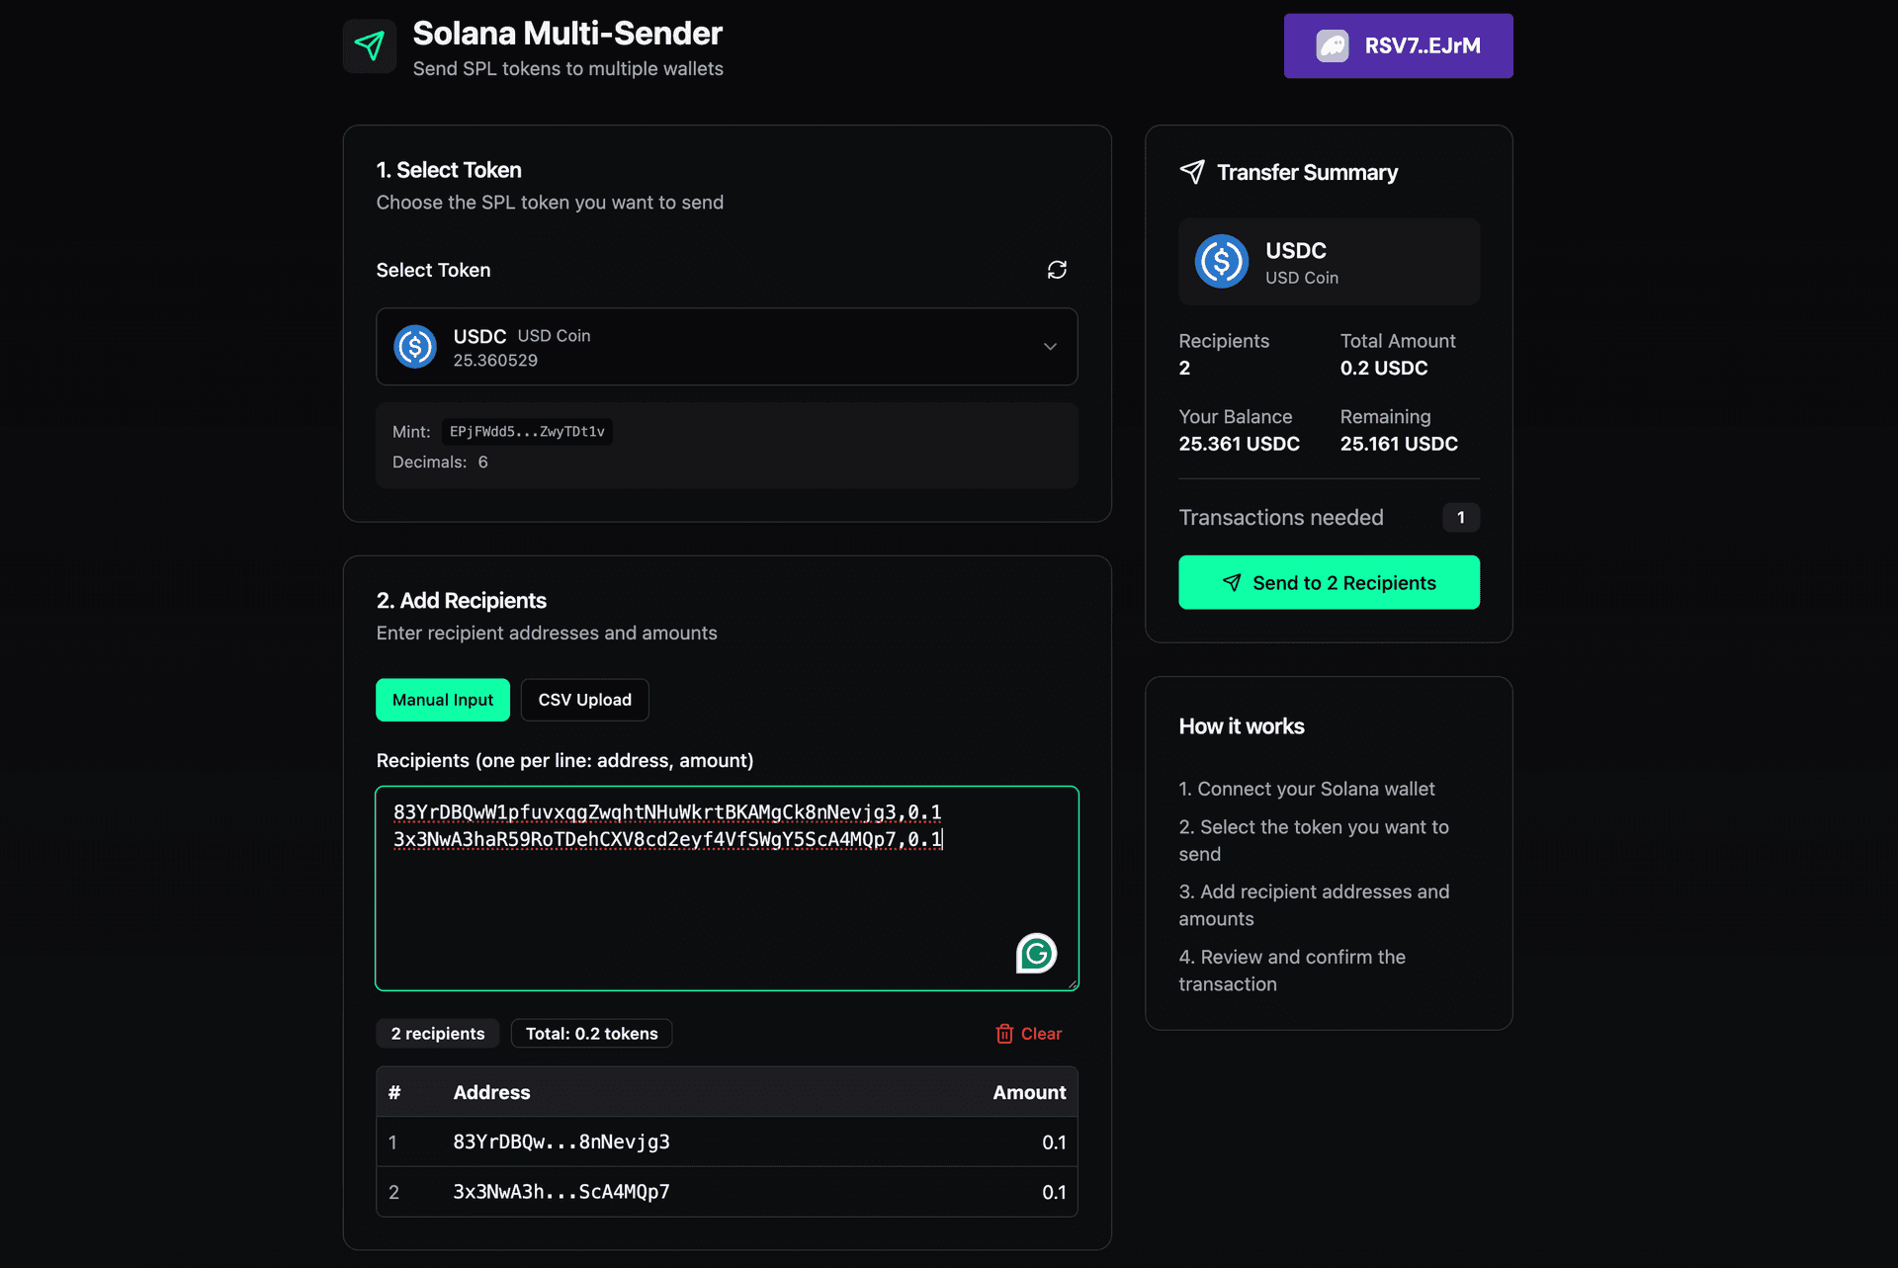1898x1268 pixels.
Task: Click inside the recipients text area
Action: [727, 888]
